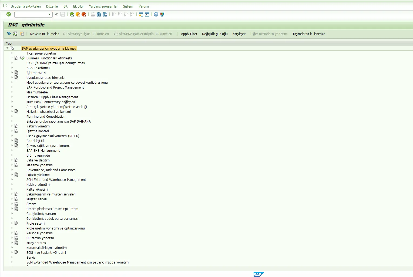Open the Yardımcı programlar menu
The image size is (413, 277).
pyautogui.click(x=103, y=6)
